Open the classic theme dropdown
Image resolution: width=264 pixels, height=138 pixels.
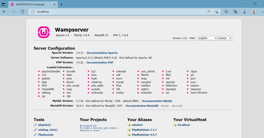(x=225, y=38)
